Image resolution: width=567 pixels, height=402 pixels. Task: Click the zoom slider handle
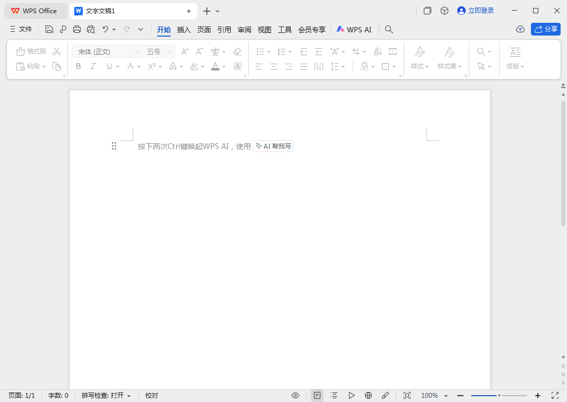499,396
